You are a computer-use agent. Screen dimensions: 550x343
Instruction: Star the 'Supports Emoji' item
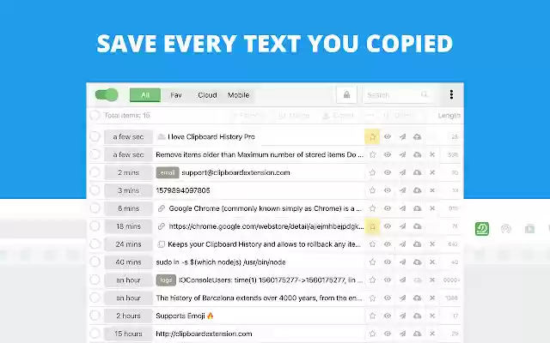pos(372,316)
